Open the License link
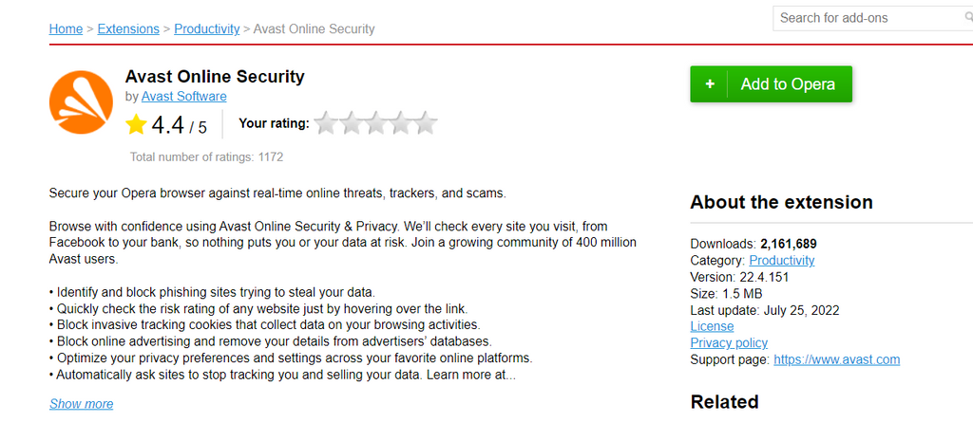Screen dimensions: 973x422 [712, 326]
